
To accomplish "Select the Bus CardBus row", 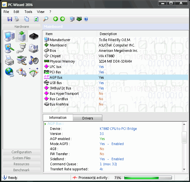I will (x=116, y=99).
